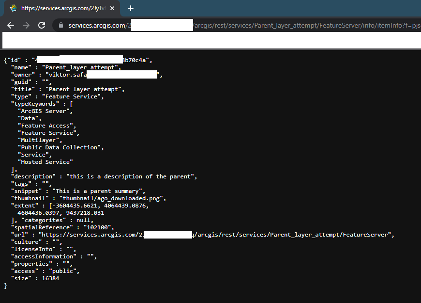This screenshot has width=421, height=303.
Task: Click the extent value -3604435.6621
Action: tap(75, 206)
